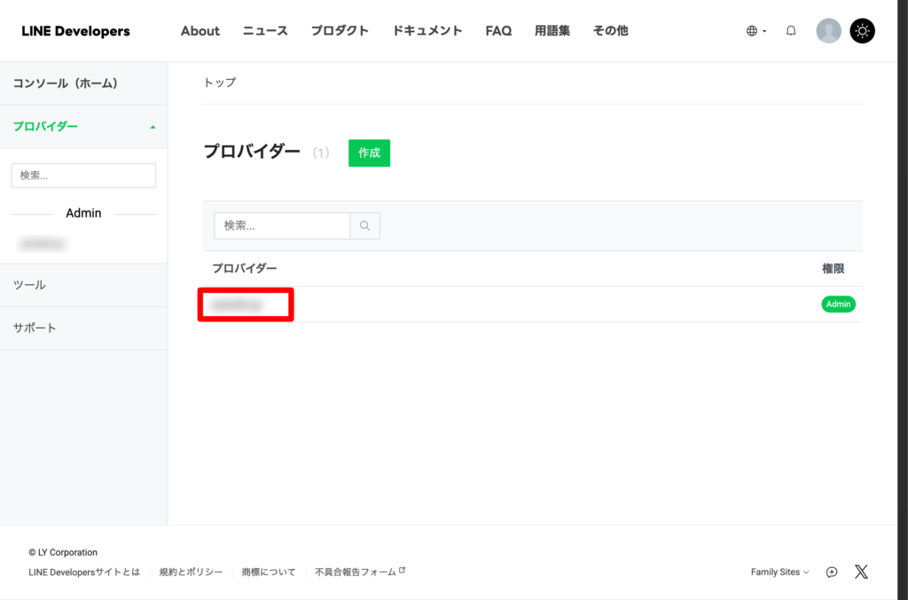Click the LINE Developers logo
The width and height of the screenshot is (908, 600).
click(75, 31)
